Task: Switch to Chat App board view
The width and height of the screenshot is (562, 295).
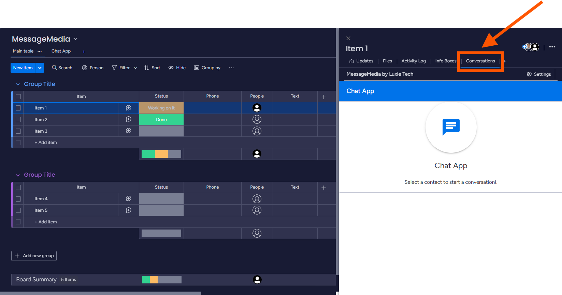Action: point(61,51)
